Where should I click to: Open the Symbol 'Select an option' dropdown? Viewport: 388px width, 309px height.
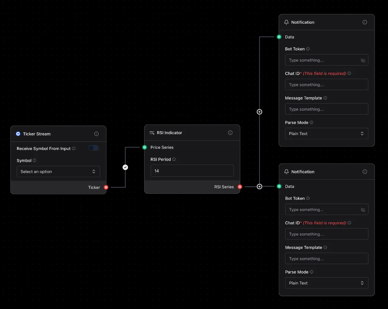click(x=58, y=171)
